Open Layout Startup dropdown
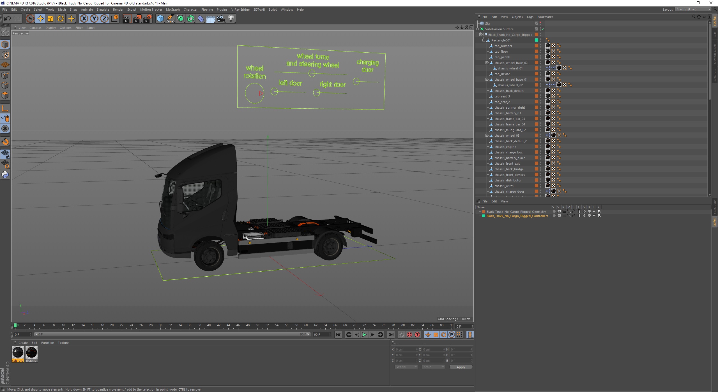Viewport: 718px width, 392px height. point(693,10)
